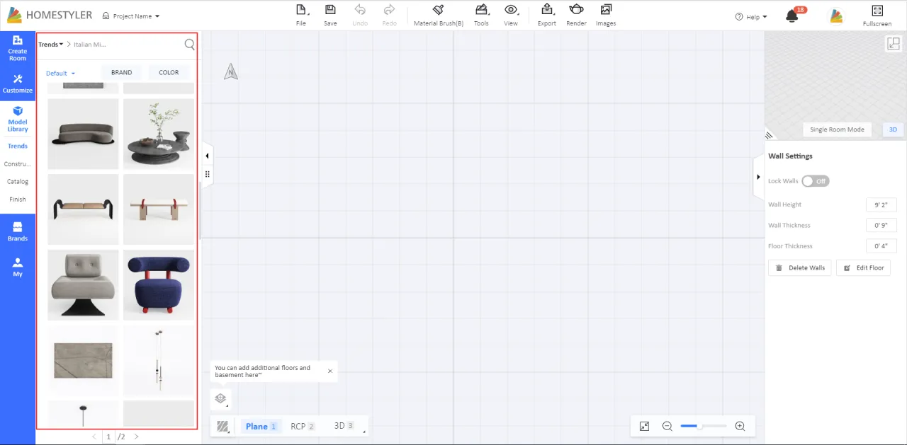
Task: Toggle the Lock Walls switch
Action: click(x=815, y=181)
